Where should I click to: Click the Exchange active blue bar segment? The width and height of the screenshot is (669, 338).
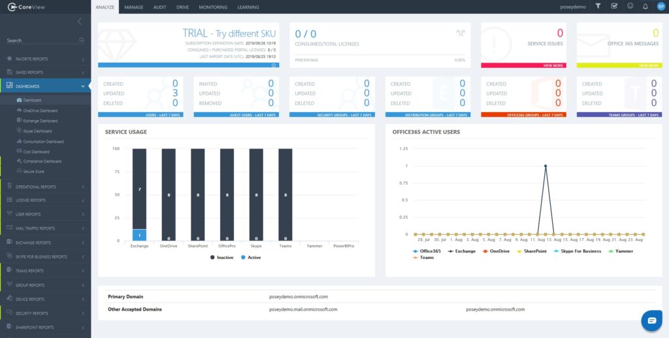click(x=139, y=235)
